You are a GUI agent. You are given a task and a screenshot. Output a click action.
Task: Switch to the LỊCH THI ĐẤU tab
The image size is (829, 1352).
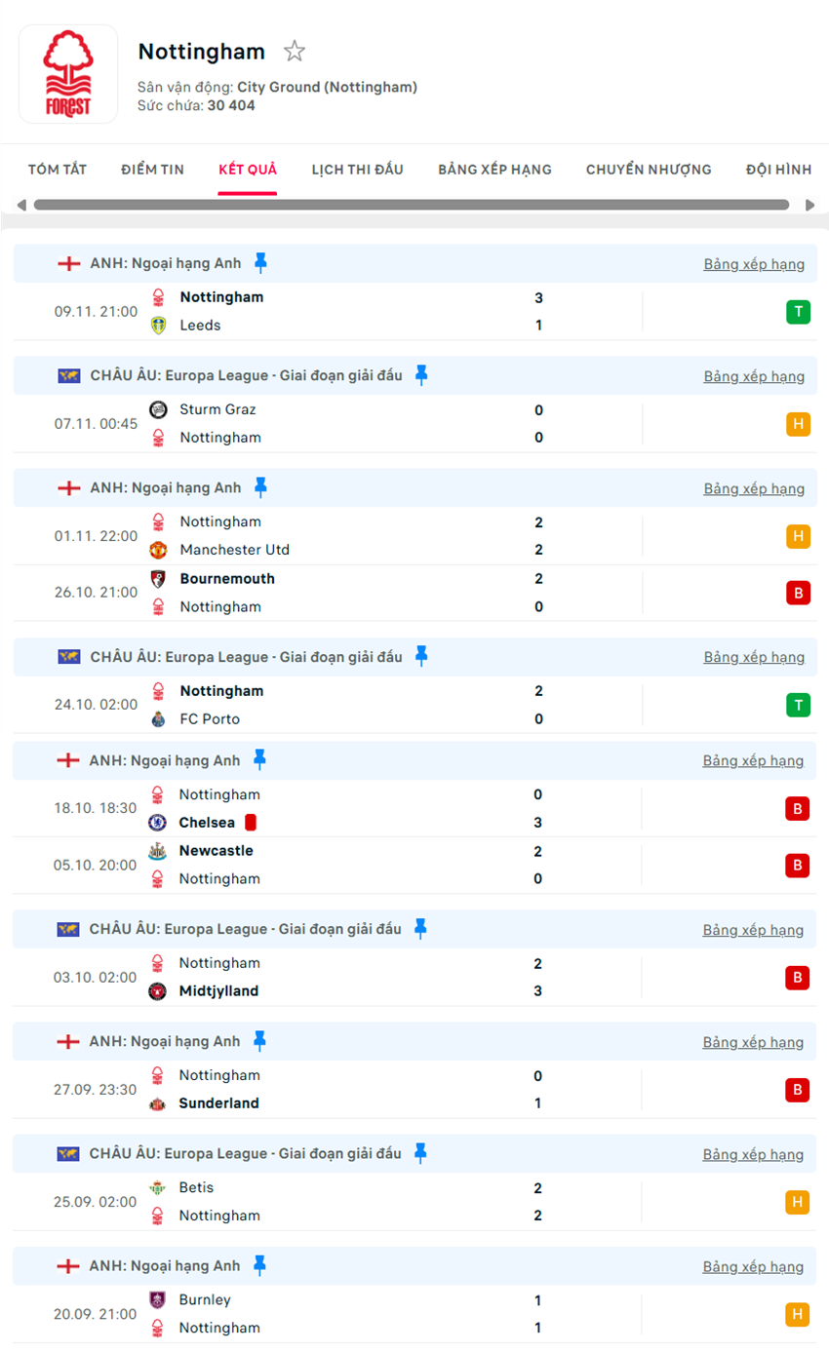357,170
